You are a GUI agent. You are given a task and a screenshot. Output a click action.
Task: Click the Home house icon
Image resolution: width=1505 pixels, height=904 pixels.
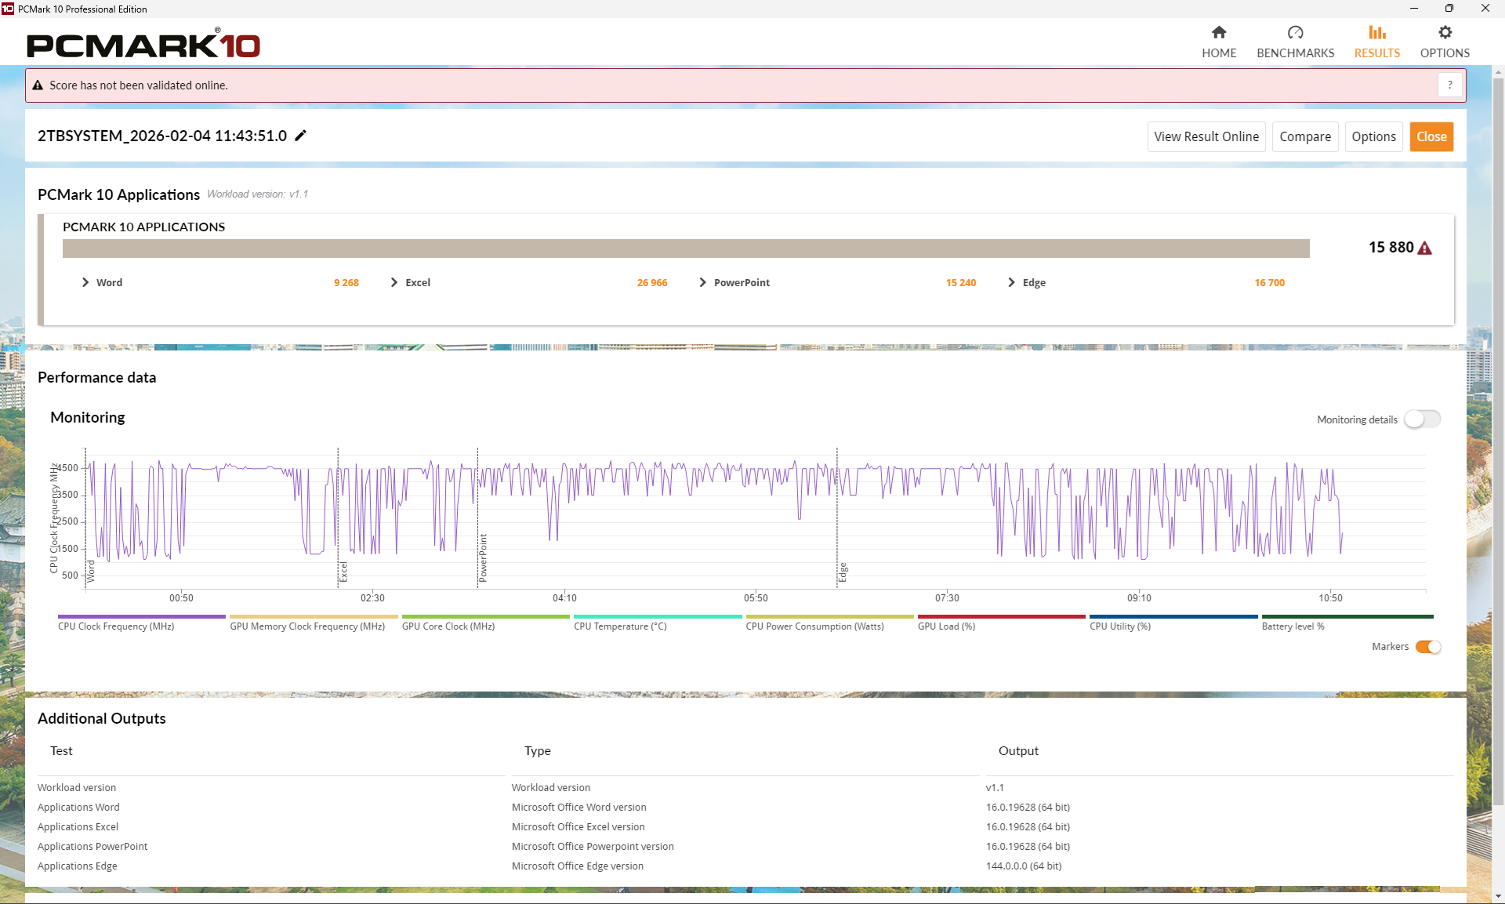[x=1218, y=33]
